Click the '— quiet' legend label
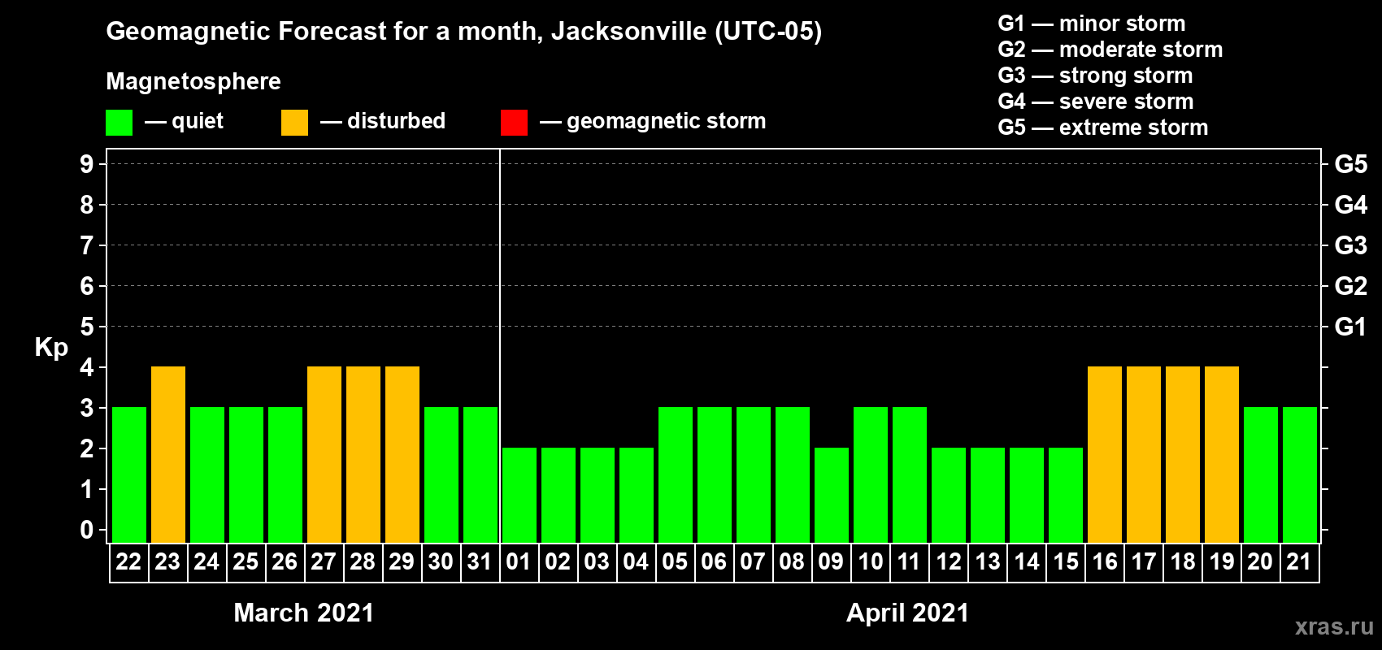Screen dimensions: 1382x650 pos(184,122)
